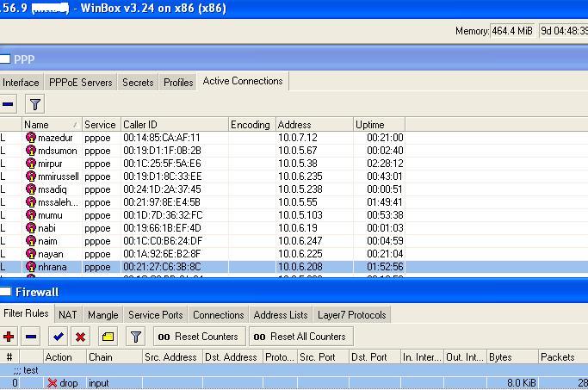588x390 pixels.
Task: Sort by the Src. Port column header
Action: click(x=323, y=357)
